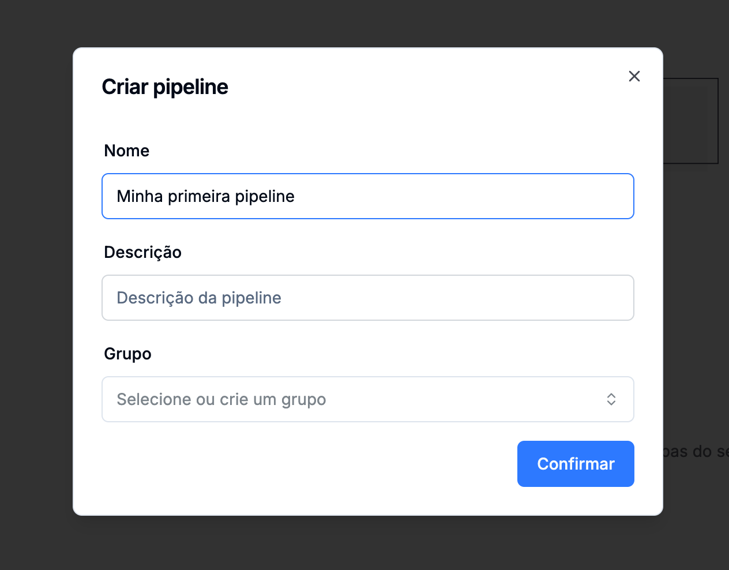Click the Grupo field label
729x570 pixels.
[127, 354]
